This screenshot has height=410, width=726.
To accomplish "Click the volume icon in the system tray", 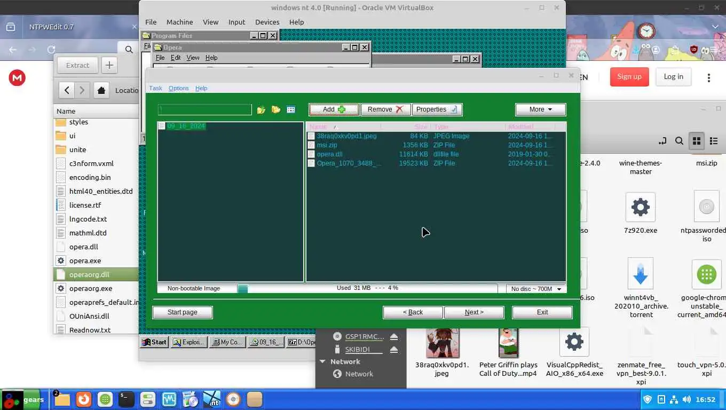I will [686, 399].
